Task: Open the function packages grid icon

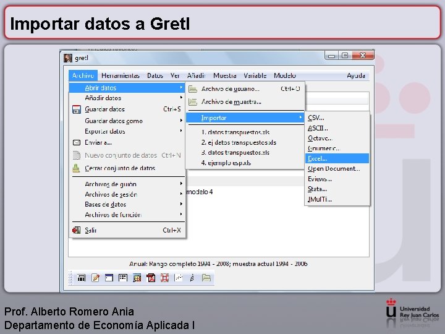Action: click(137, 278)
